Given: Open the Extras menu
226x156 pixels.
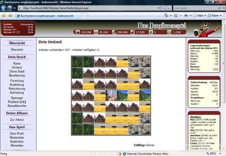Looking at the screenshot, I should (215, 15).
